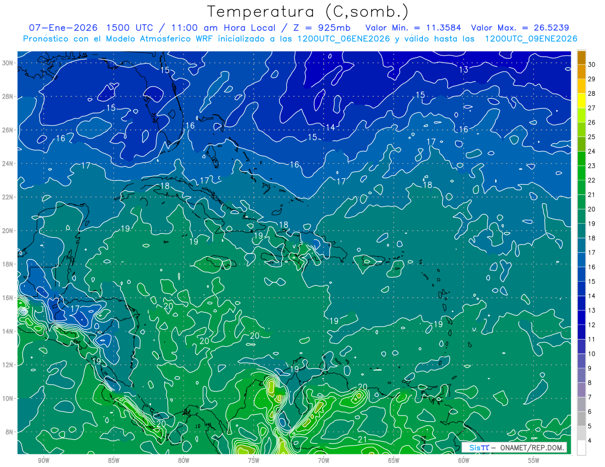Click the 8N latitude axis label

pyautogui.click(x=10, y=432)
